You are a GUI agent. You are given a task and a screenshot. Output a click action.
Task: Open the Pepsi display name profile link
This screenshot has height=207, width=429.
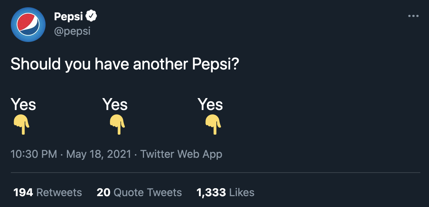coord(68,16)
